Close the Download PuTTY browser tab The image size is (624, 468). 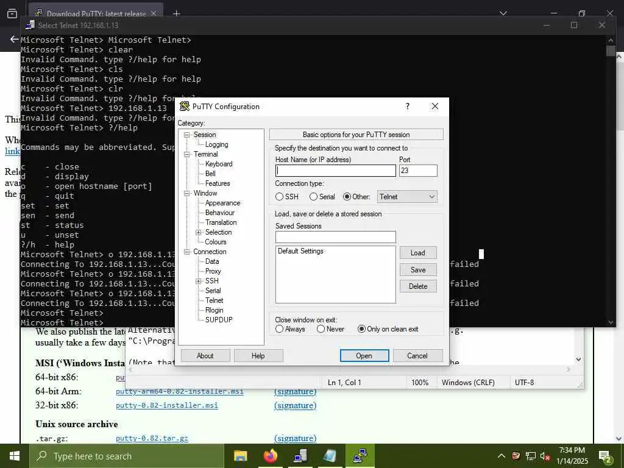154,13
